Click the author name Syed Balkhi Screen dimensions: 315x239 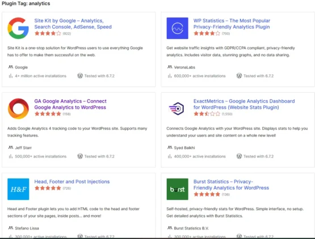pos(184,148)
